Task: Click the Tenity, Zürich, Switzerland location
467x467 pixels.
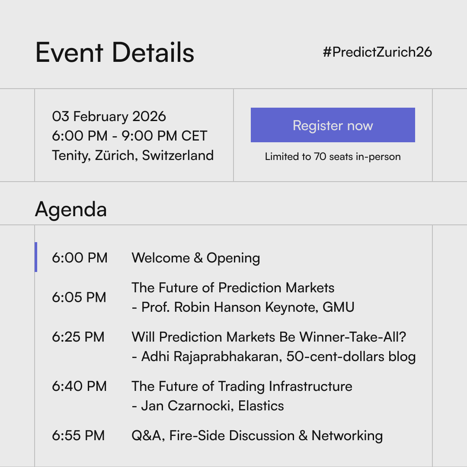Action: [x=133, y=155]
